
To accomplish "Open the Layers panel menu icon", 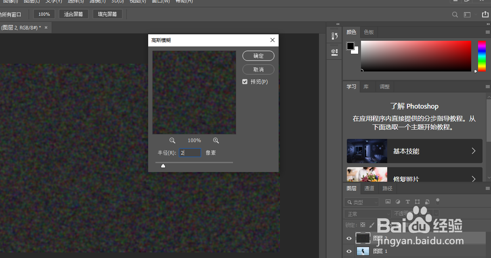I will (x=487, y=188).
